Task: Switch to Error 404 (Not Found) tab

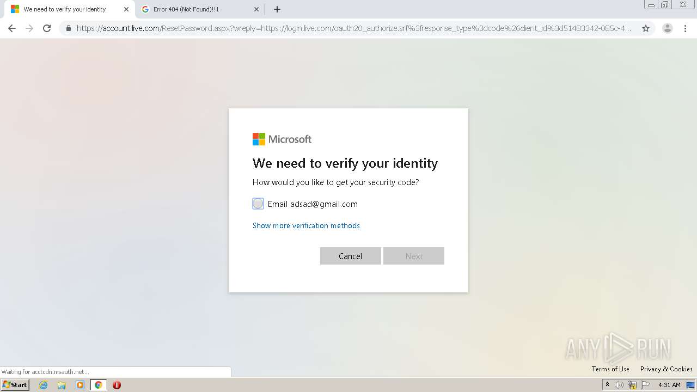Action: pos(199,9)
